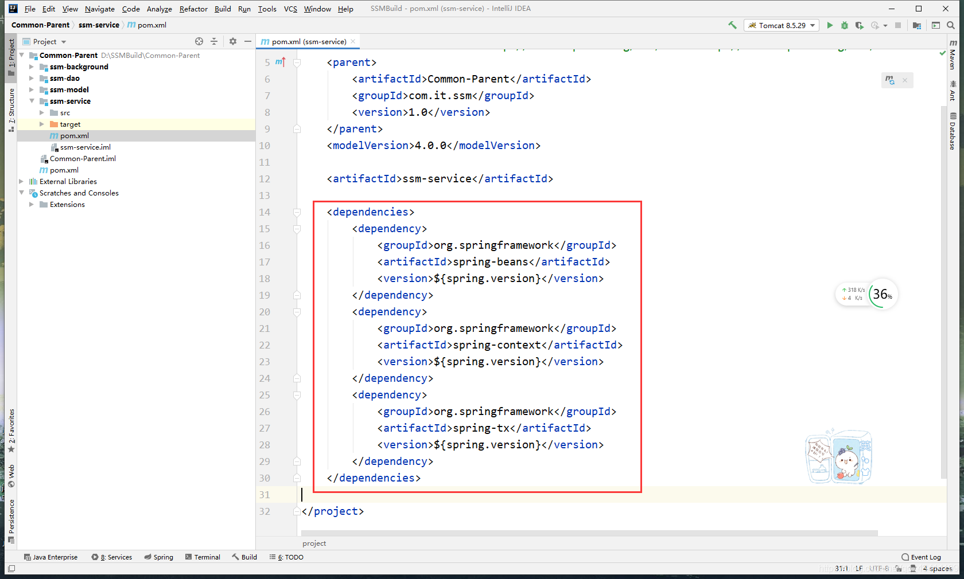Viewport: 964px width, 579px height.
Task: Toggle the Spring tool window
Action: coord(159,557)
